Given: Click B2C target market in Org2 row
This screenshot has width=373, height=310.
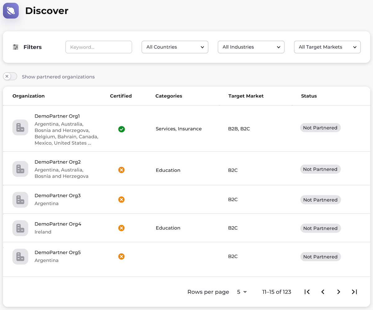Looking at the screenshot, I should click(233, 170).
